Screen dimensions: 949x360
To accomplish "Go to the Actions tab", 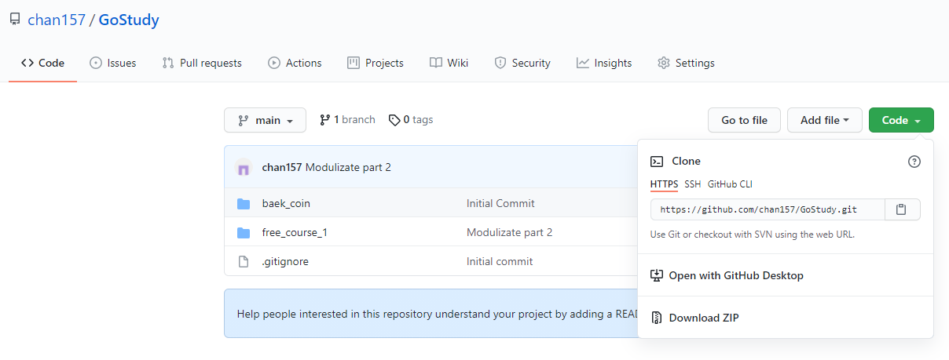I will tap(295, 63).
